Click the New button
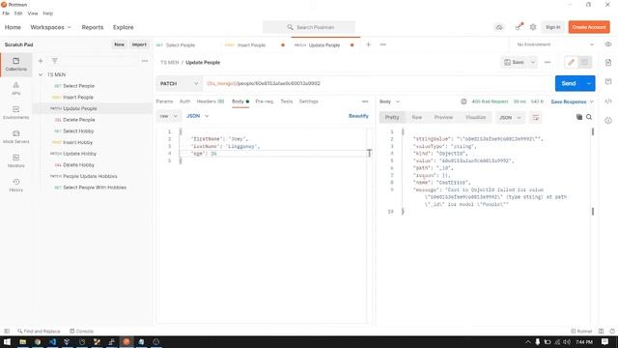 pyautogui.click(x=119, y=44)
